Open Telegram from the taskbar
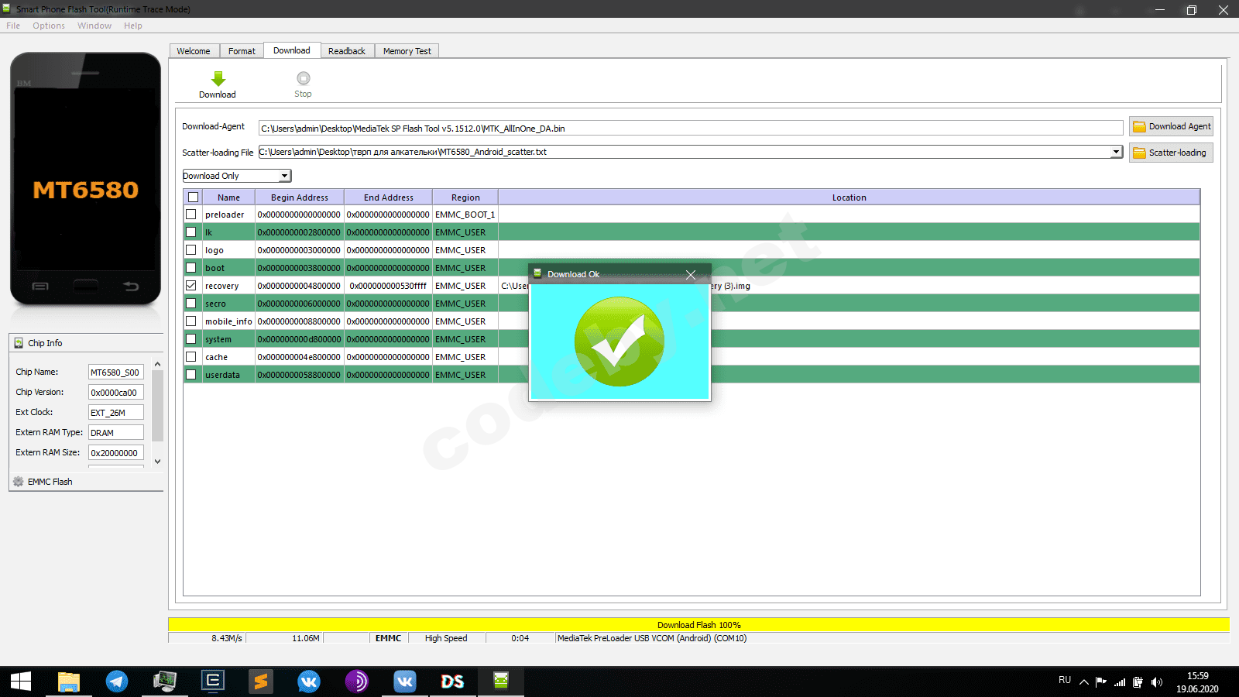 click(117, 682)
